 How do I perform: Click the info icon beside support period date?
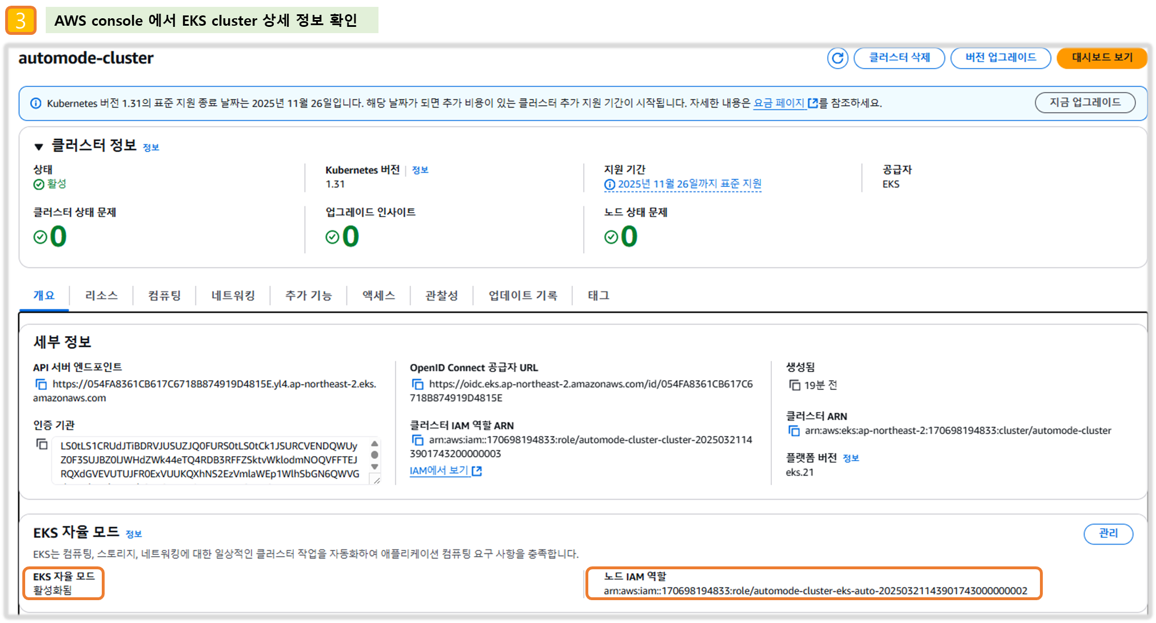(x=610, y=185)
